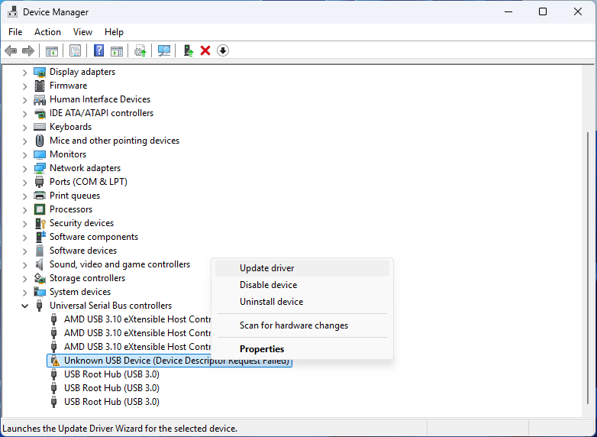This screenshot has width=597, height=437.
Task: Open the blue Help toolbar icon
Action: point(98,50)
